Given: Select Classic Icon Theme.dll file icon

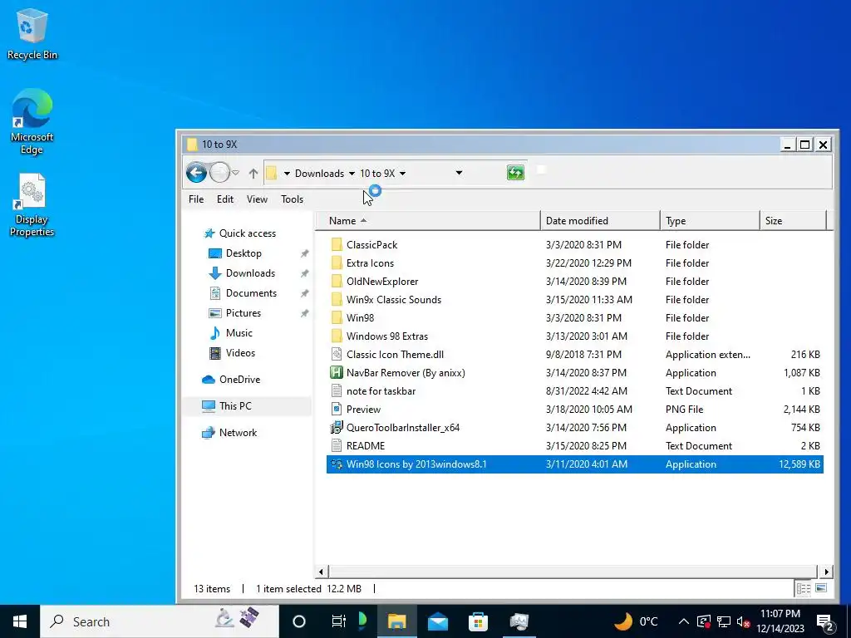Looking at the screenshot, I should pos(337,354).
